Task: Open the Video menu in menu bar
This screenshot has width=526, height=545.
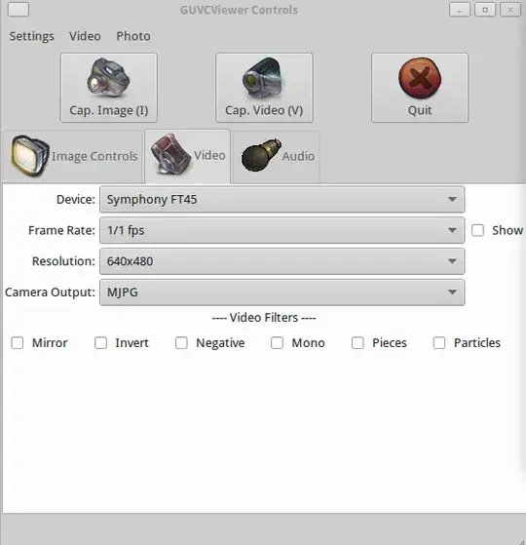Action: click(85, 36)
